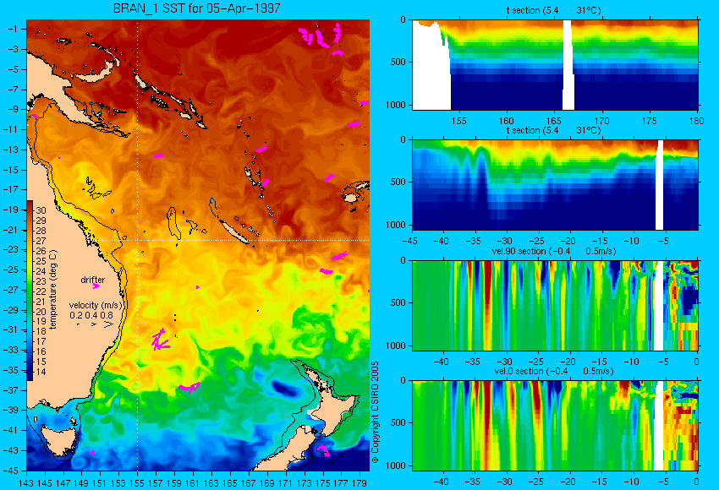Click the "170" tick on the longitude section axis
This screenshot has width=719, height=490.
tap(601, 121)
